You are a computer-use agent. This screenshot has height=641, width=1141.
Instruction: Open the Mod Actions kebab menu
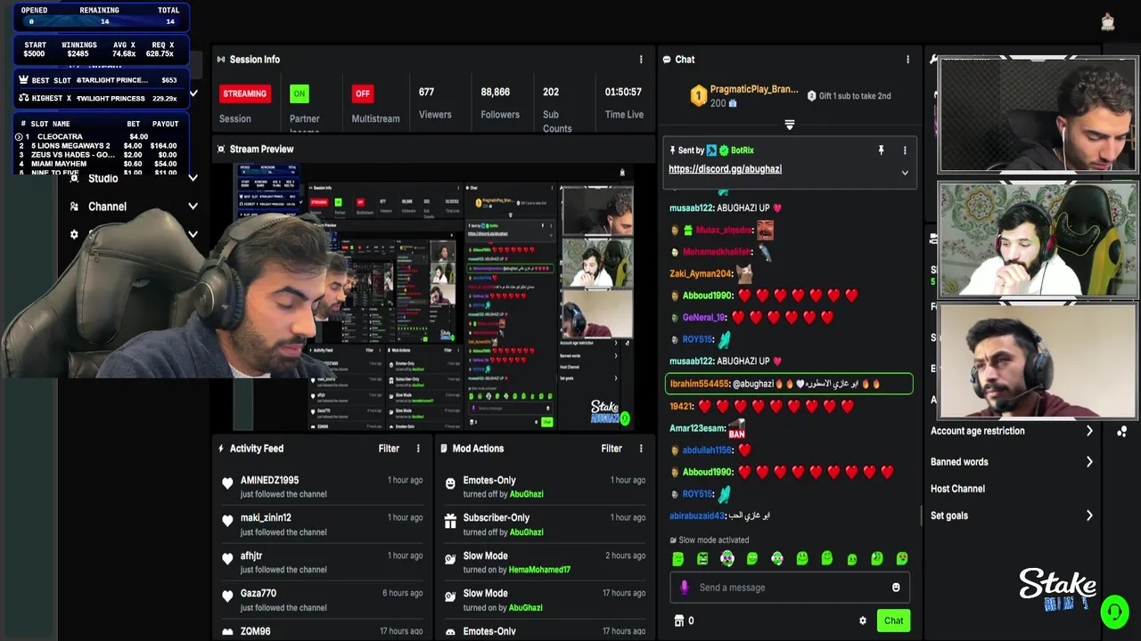click(640, 449)
